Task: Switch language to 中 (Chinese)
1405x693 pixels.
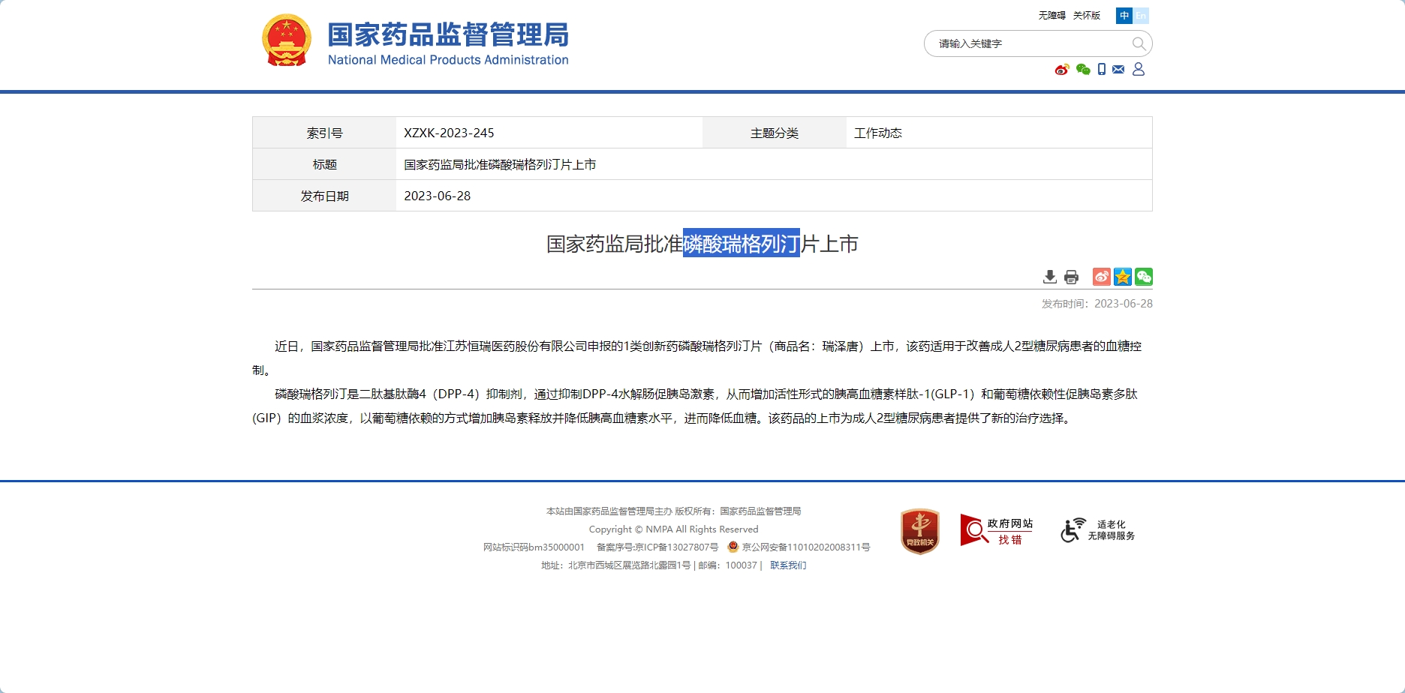Action: click(1124, 16)
